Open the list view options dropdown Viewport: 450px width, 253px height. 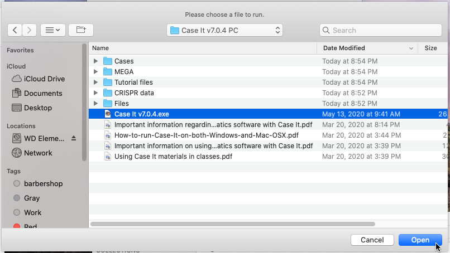(53, 30)
